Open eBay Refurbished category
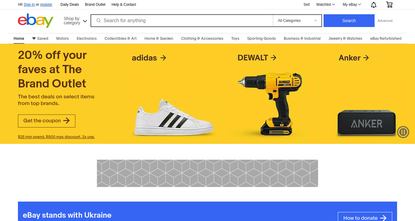 (x=386, y=39)
